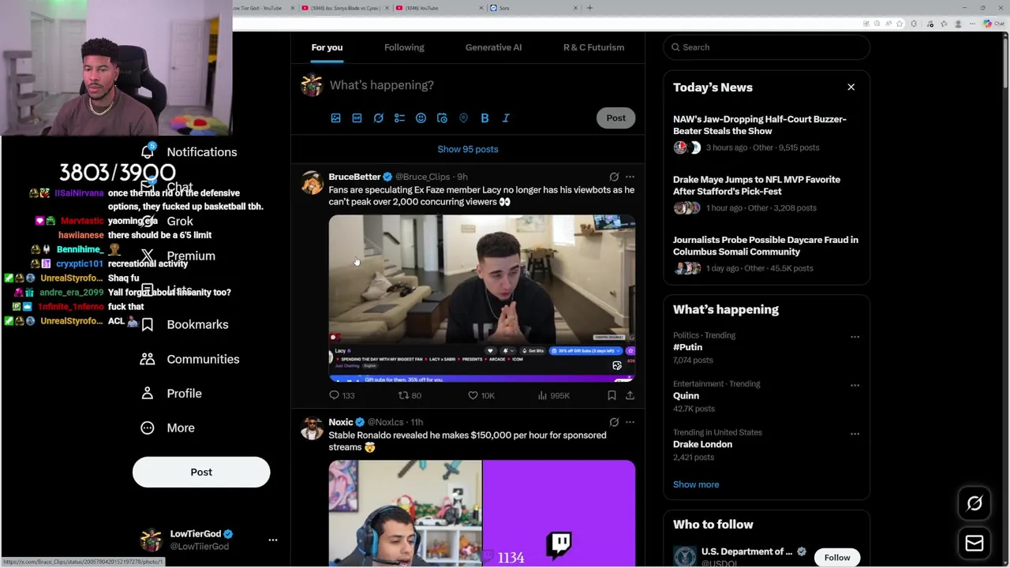Like BruceBetter's post with 10K likes
This screenshot has height=568, width=1010.
(x=481, y=395)
